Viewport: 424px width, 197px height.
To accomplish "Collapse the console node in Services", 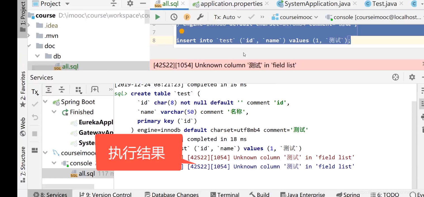I will pyautogui.click(x=54, y=163).
